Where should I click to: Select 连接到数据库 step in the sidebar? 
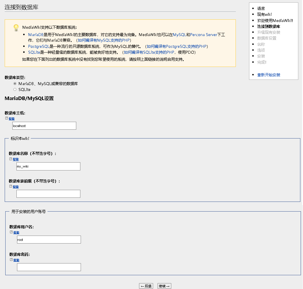pyautogui.click(x=269, y=26)
